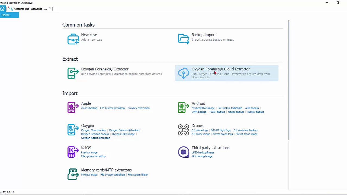Viewport: 347px width, 195px height.
Task: Click the vertical scrollbar thumb
Action: 289,80
